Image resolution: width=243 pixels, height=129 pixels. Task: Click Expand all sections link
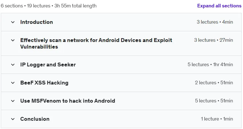[219, 6]
